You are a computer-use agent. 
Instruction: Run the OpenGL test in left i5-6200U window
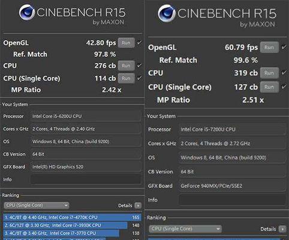pos(126,43)
